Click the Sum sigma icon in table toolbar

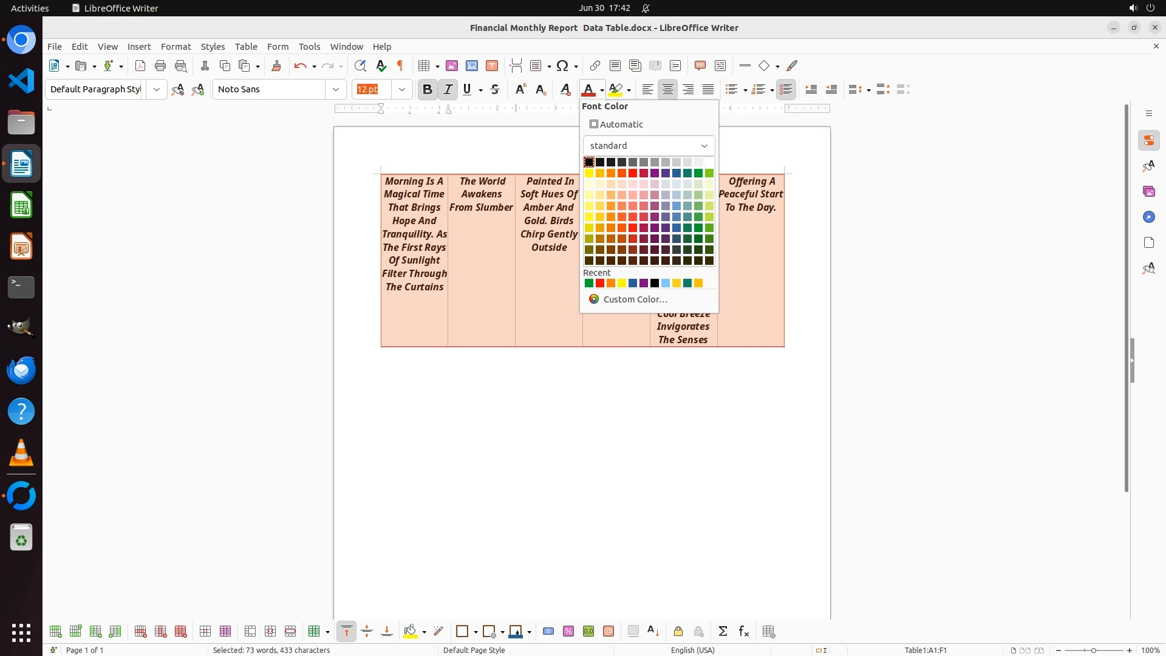click(x=723, y=631)
